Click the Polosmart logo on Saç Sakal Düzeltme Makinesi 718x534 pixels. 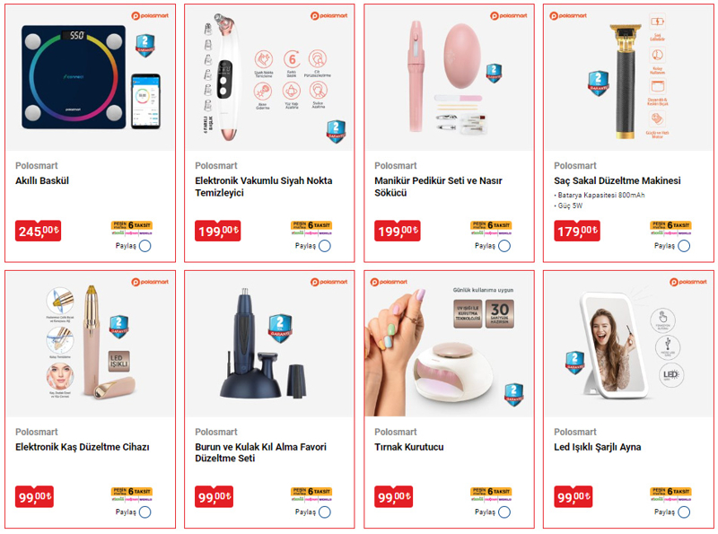pos(568,15)
